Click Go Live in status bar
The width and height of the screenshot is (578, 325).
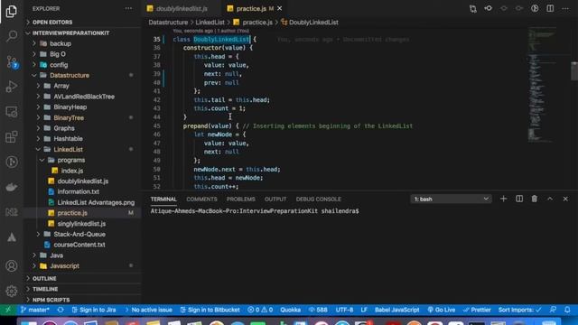[x=442, y=310]
